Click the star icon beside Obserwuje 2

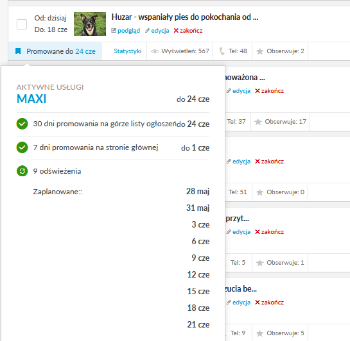tap(259, 51)
